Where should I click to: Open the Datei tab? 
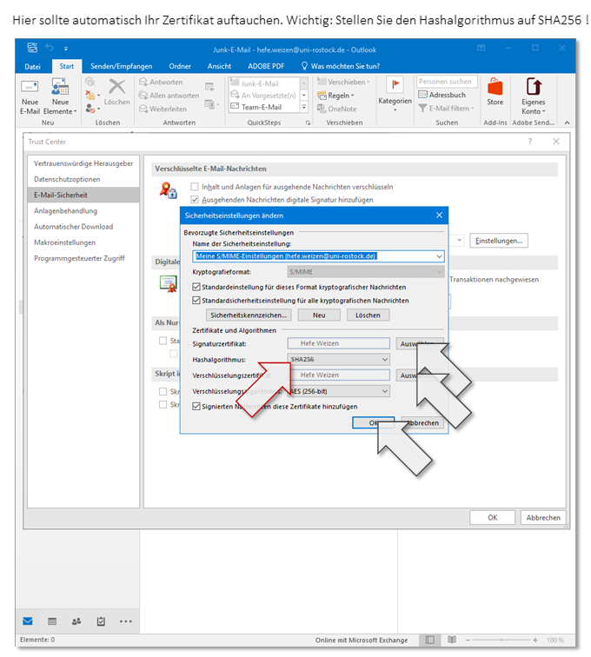(32, 66)
